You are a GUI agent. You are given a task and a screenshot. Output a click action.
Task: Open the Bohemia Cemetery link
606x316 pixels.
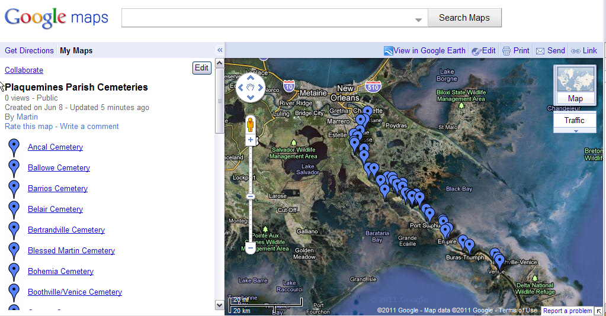[x=60, y=271]
